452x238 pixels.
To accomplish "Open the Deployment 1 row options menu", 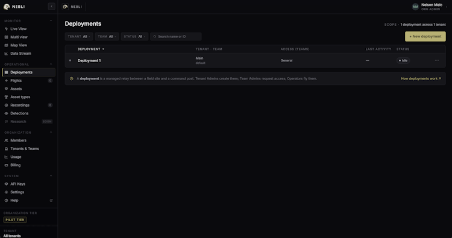I will 437,60.
